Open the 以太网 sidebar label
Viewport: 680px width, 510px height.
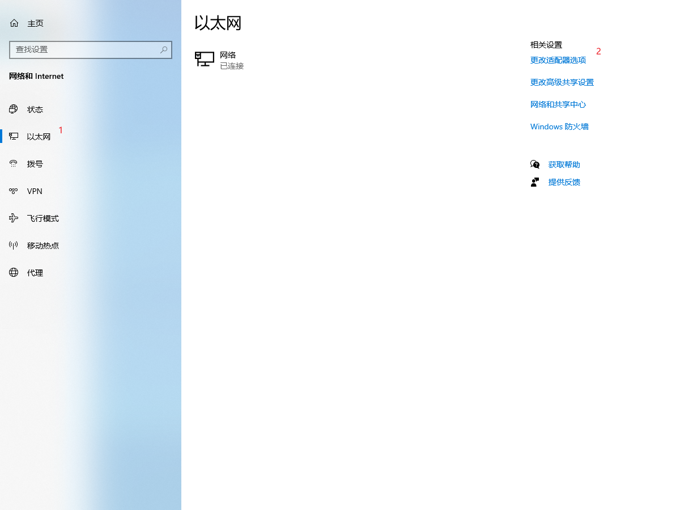pyautogui.click(x=39, y=137)
